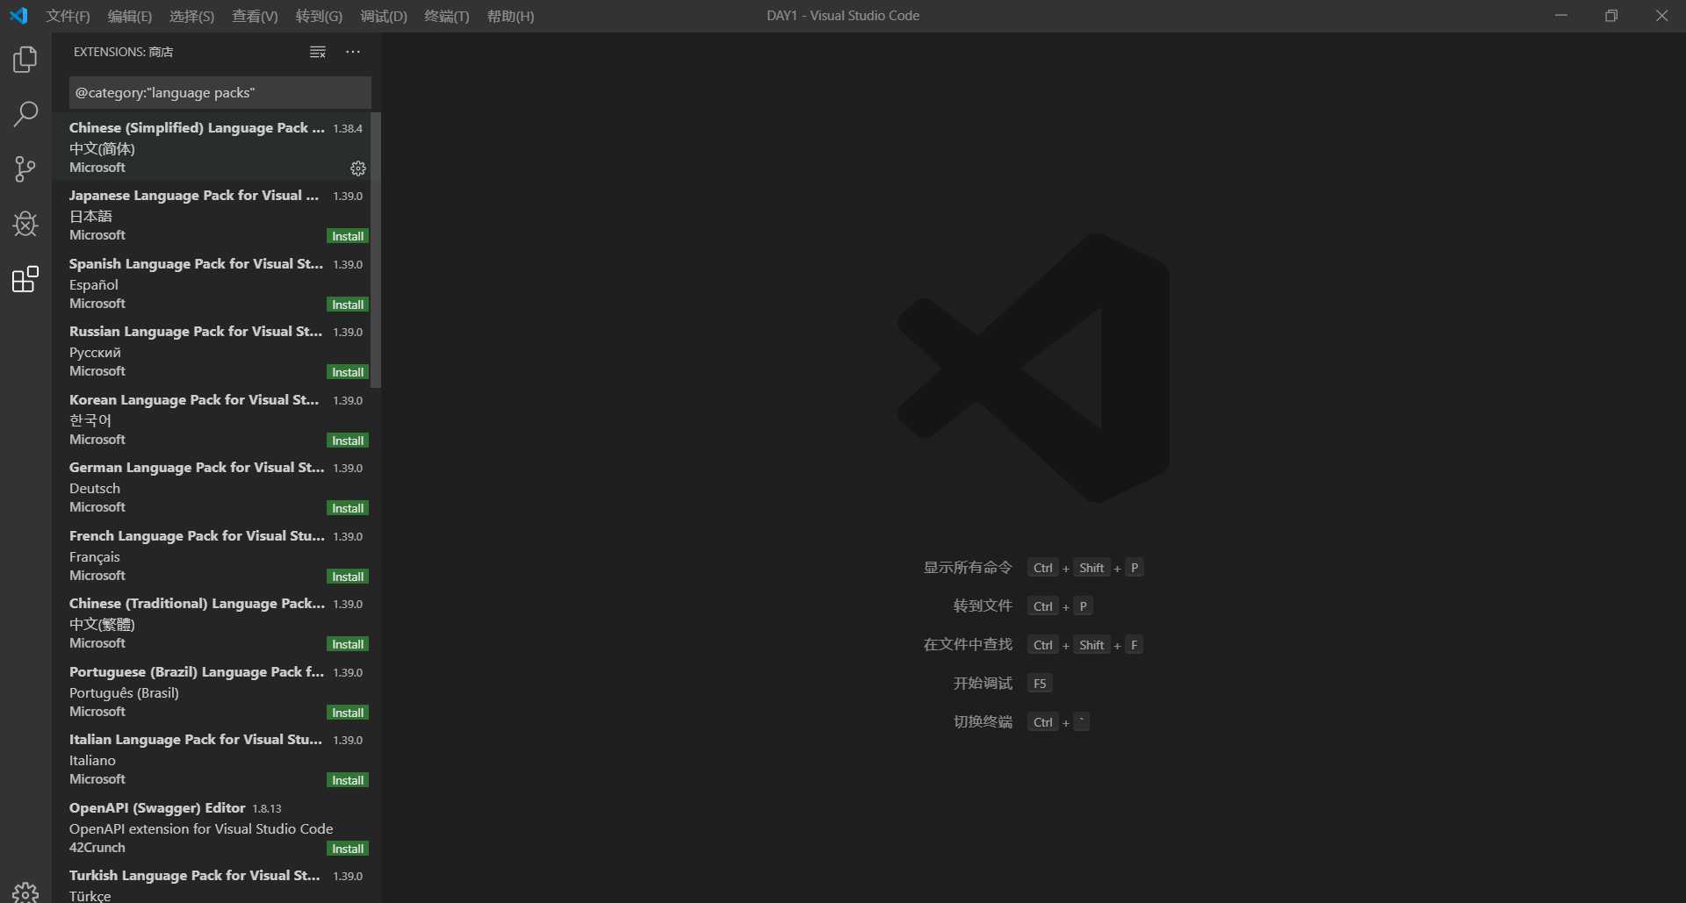Screen dimensions: 1686x903
Task: Click the extensions search input field
Action: click(x=220, y=92)
